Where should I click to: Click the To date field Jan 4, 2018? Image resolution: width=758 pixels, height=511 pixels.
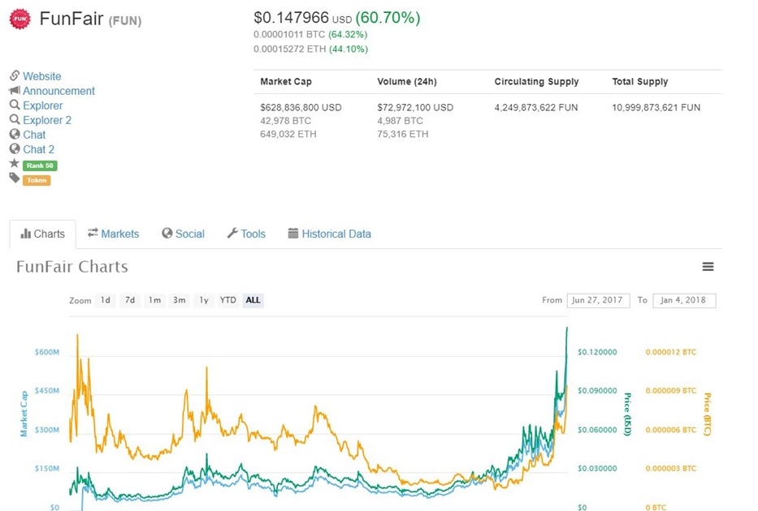coord(684,300)
